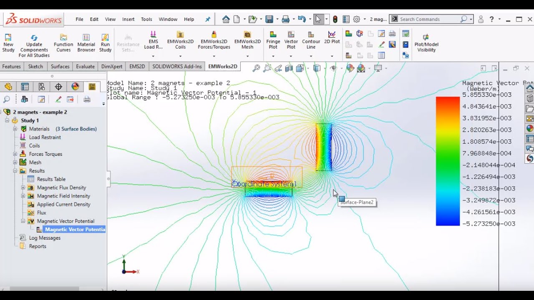Viewport: 534px width, 300px height.
Task: Toggle Plot/Model Visibility
Action: tap(426, 43)
